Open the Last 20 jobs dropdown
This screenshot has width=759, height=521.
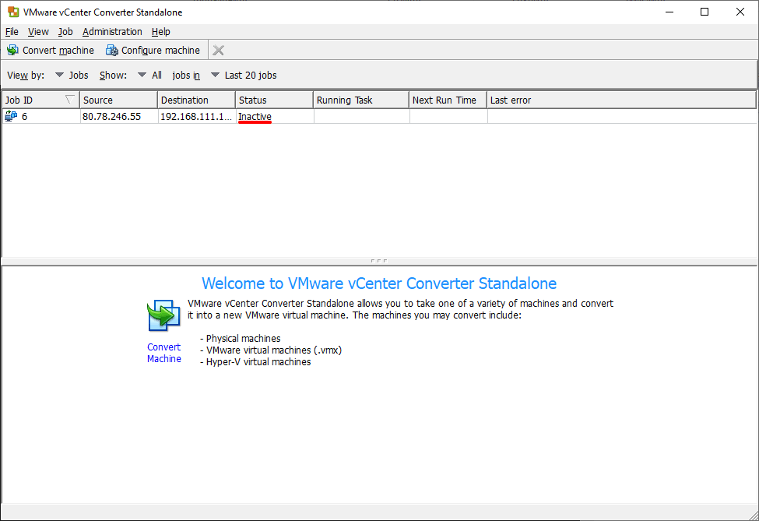click(216, 75)
